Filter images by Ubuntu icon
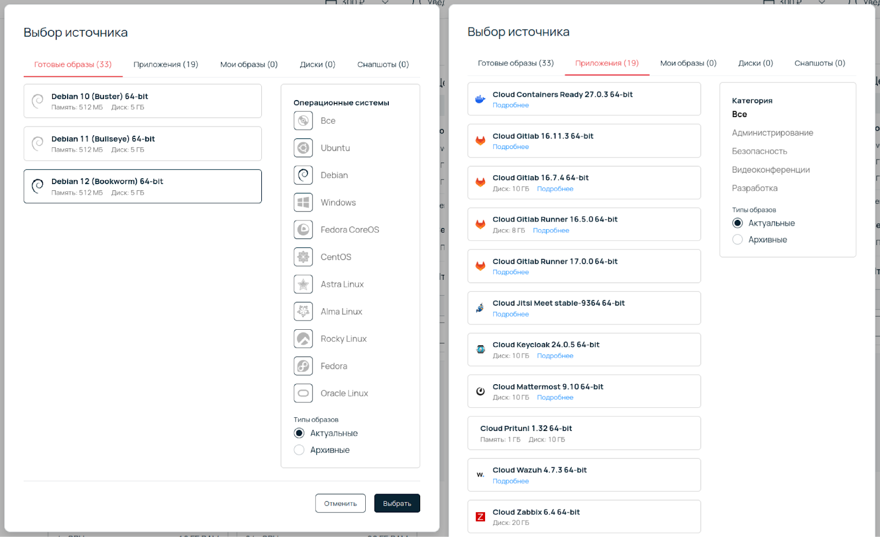Viewport: 880px width, 537px height. 303,148
